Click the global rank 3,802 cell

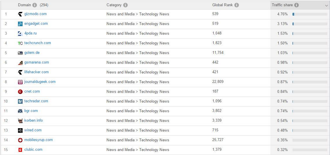(217, 111)
